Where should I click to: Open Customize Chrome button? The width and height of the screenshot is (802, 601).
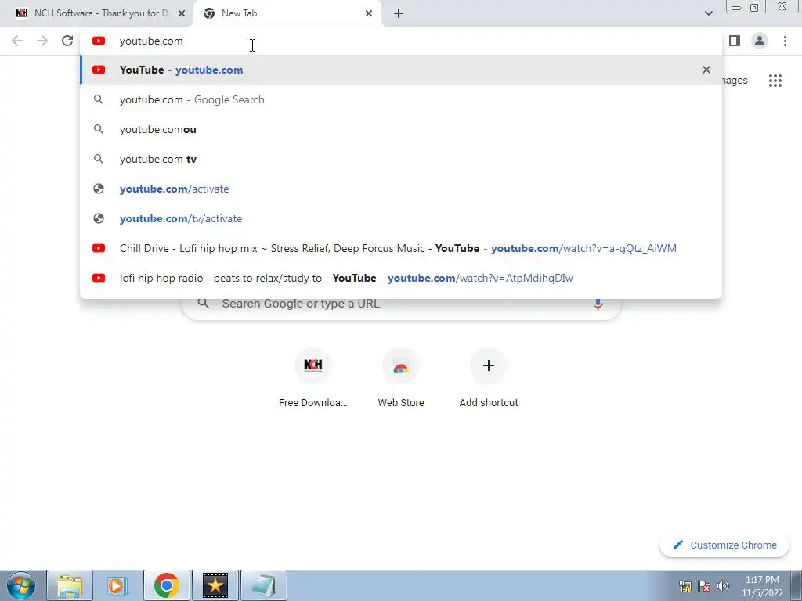(724, 545)
